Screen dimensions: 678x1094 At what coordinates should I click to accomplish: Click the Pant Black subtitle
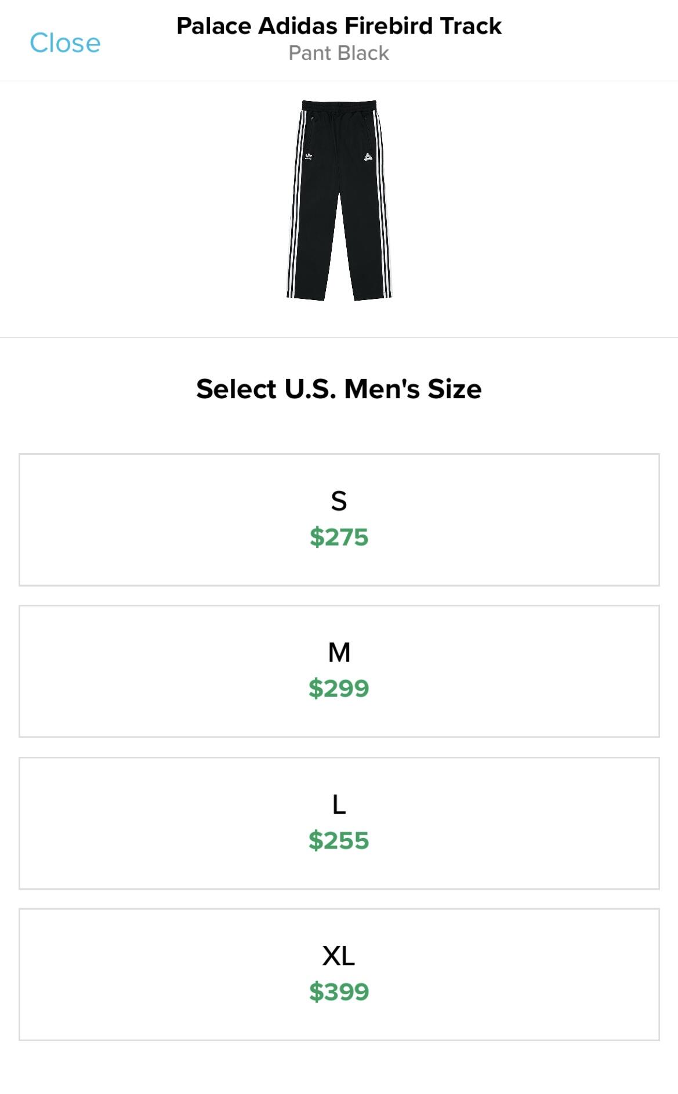339,53
